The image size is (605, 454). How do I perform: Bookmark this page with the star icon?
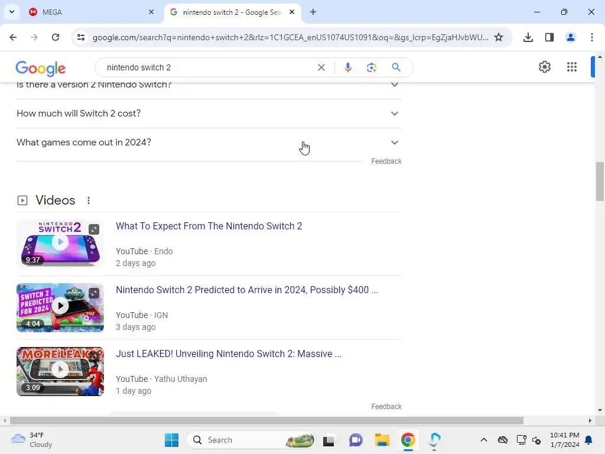pos(499,37)
